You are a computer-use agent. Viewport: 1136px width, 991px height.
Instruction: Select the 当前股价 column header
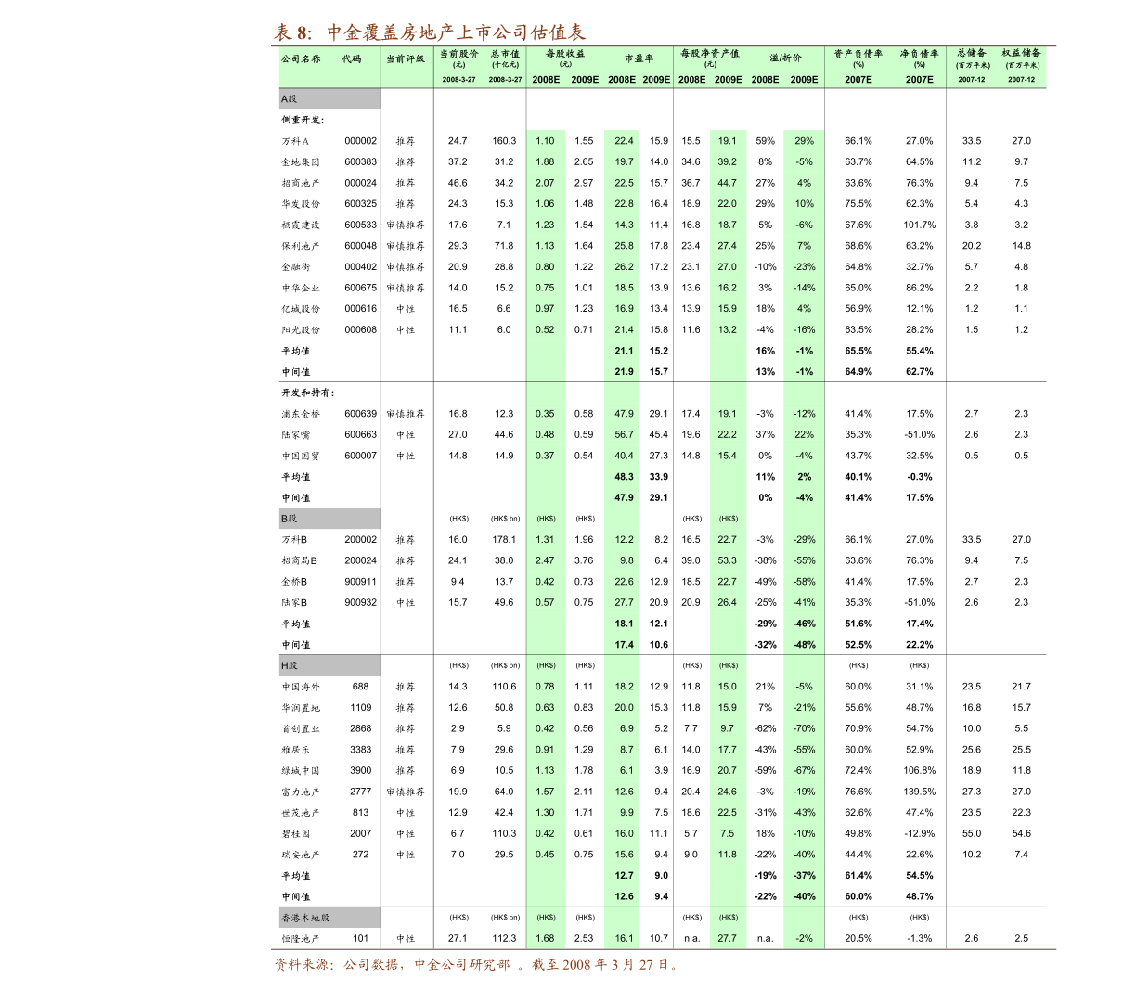click(458, 54)
